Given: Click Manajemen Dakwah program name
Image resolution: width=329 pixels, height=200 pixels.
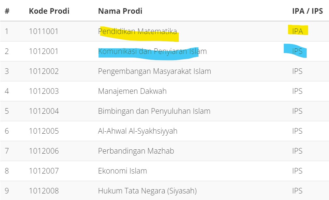Looking at the screenshot, I should click(132, 91).
